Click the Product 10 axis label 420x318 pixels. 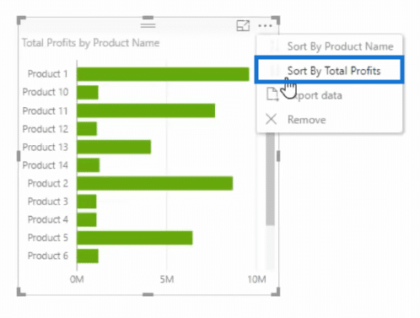[46, 92]
